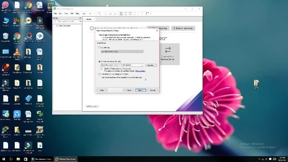The width and height of the screenshot is (288, 162).
Task: Click the What's this link about Easy Install
Action: 140,71
